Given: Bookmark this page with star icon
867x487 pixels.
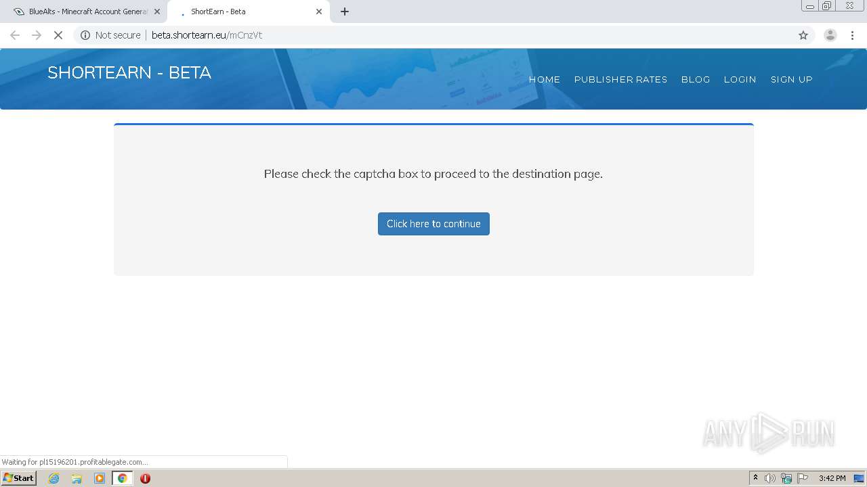Looking at the screenshot, I should [x=803, y=35].
